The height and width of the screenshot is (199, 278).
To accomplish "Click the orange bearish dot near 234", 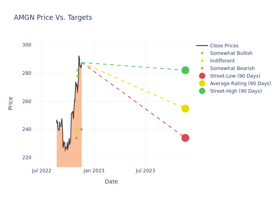I will 76,138.
